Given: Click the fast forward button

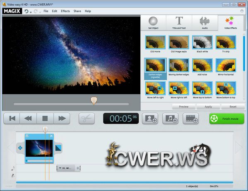Looking at the screenshot, I should (x=62, y=119).
